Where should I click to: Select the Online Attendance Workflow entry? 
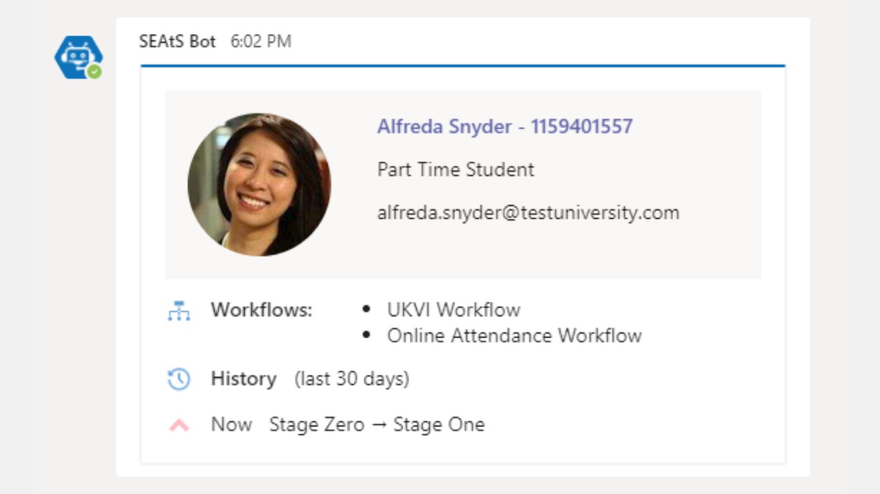point(514,336)
